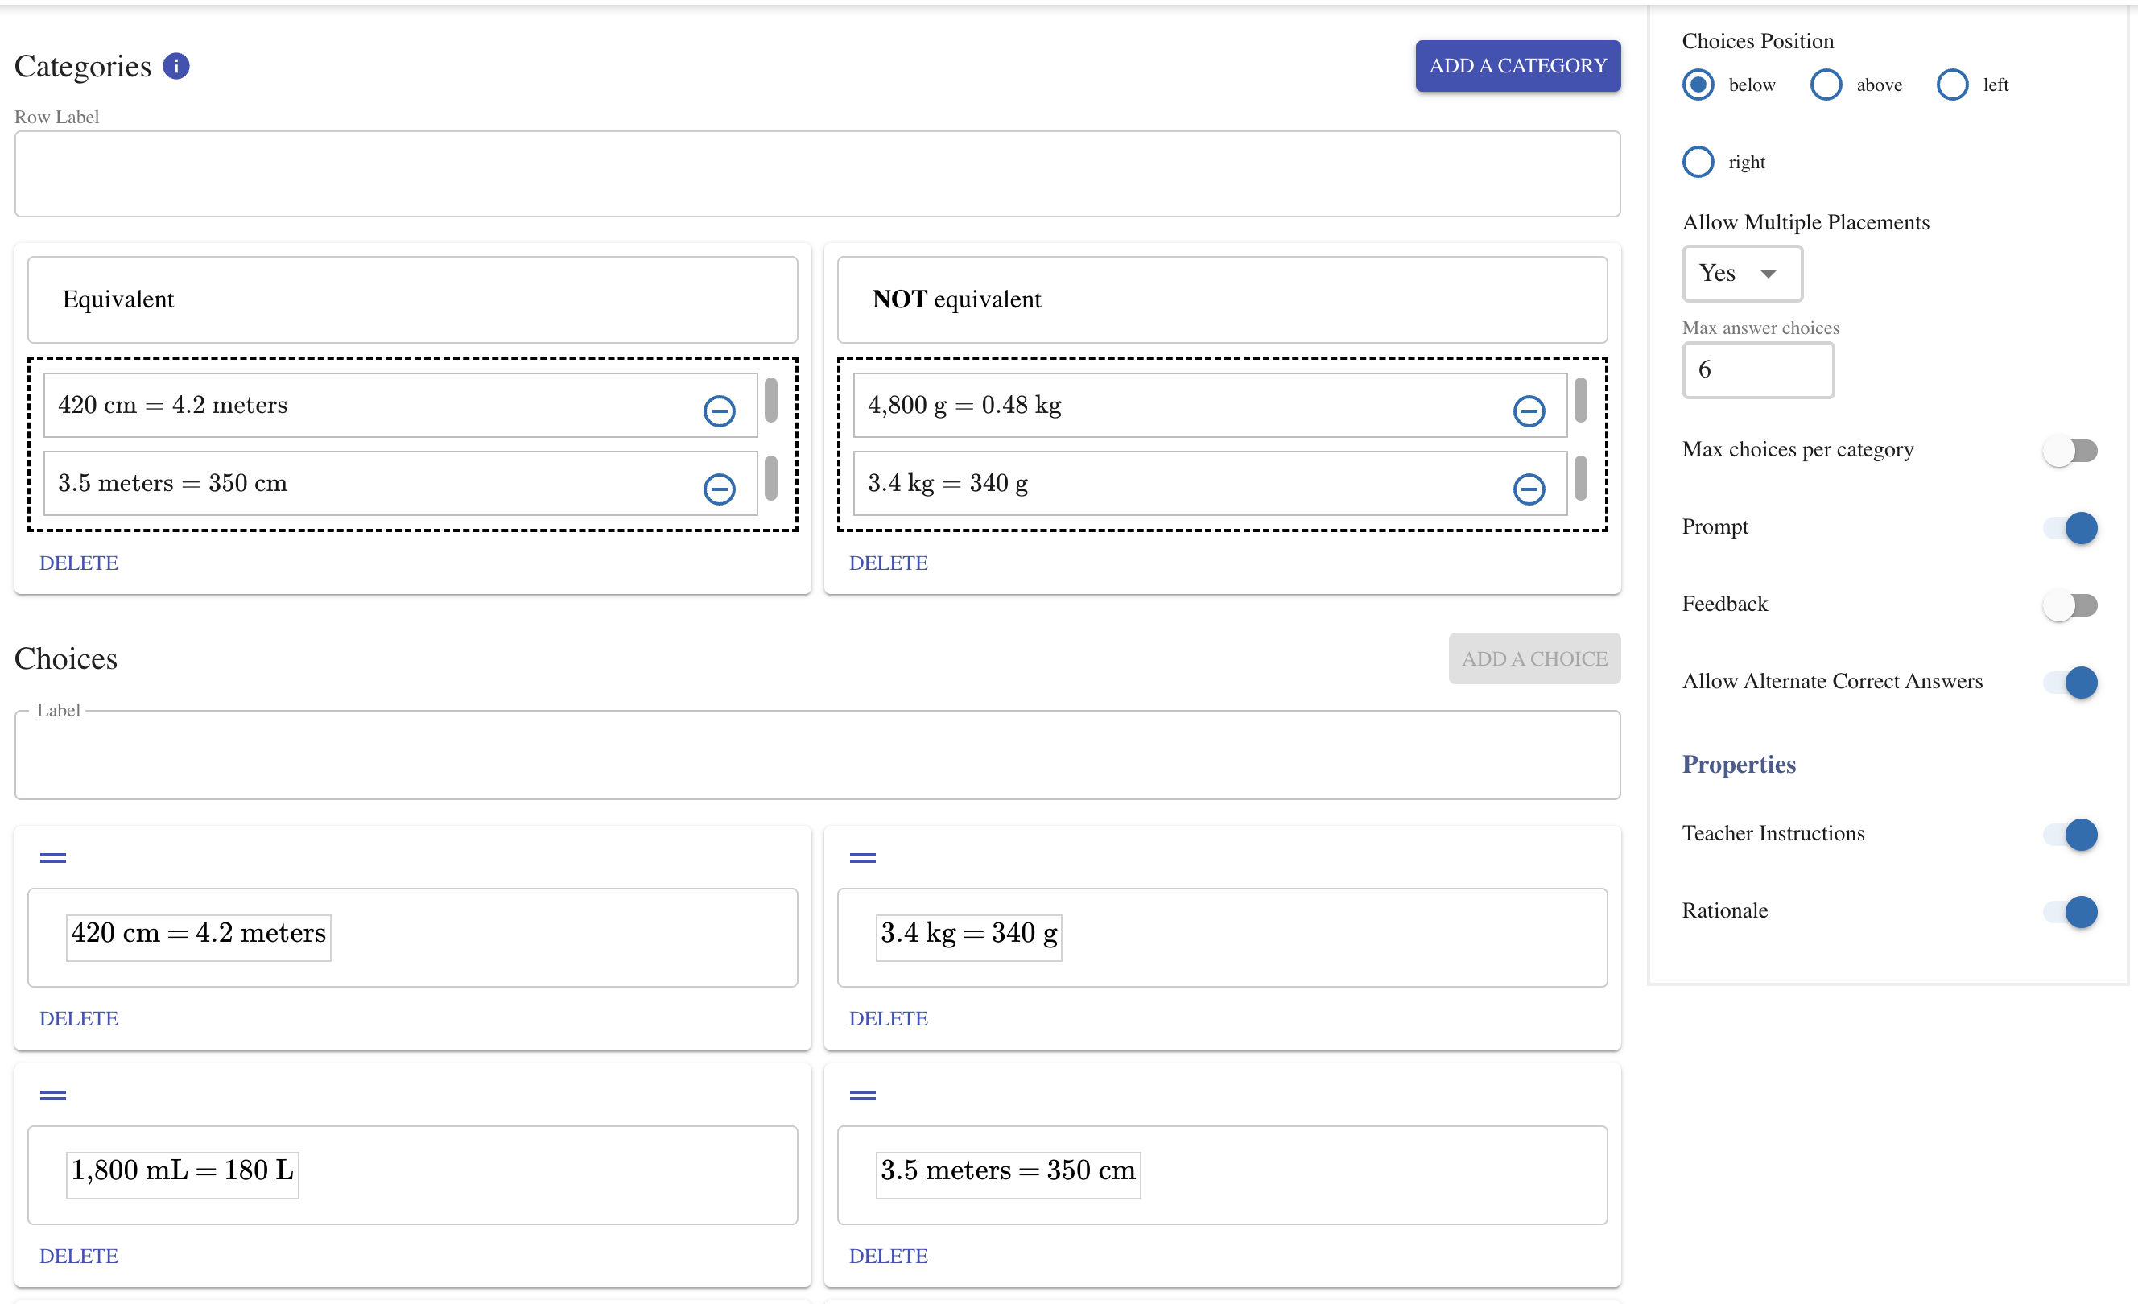Click the ADD A CATEGORY button
Screen dimensions: 2138x1304
tap(1517, 65)
